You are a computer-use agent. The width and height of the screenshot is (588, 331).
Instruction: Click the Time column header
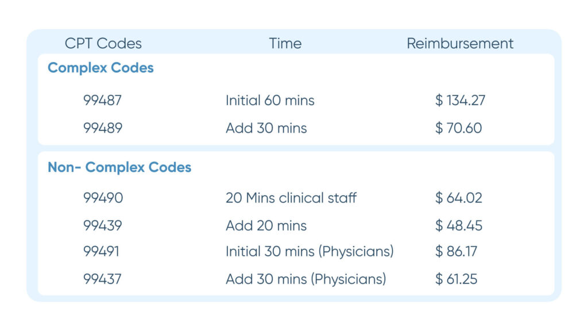pyautogui.click(x=285, y=44)
